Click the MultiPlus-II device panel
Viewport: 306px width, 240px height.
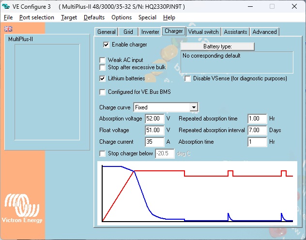coord(47,92)
